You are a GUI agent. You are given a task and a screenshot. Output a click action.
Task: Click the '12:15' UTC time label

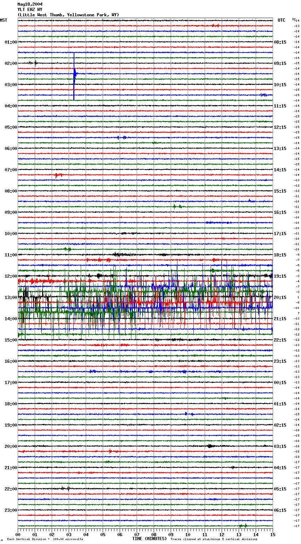click(280, 127)
